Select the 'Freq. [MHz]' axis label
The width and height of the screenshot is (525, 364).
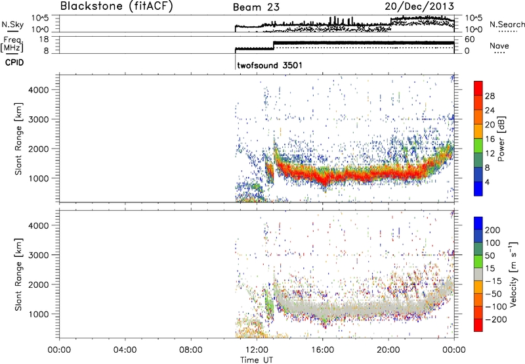12,45
